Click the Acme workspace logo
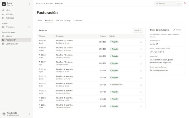 point(4,4)
